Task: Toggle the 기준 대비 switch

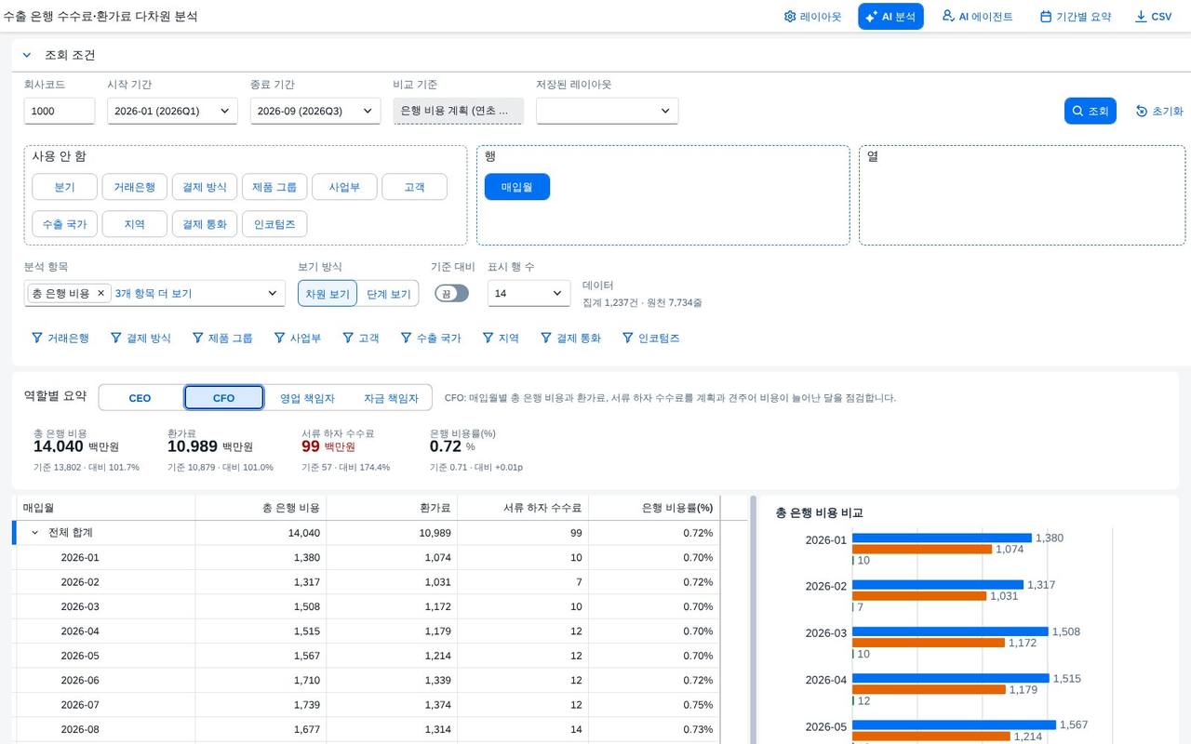Action: point(451,293)
